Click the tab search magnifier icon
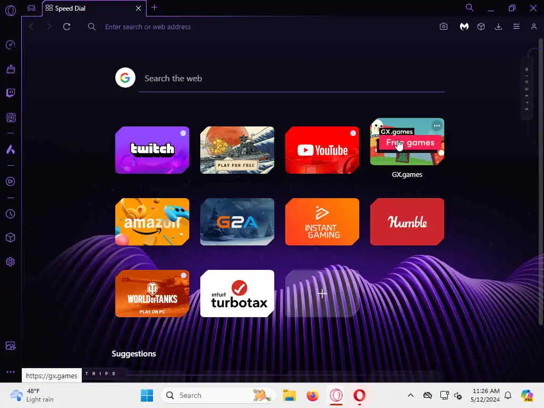Screen dimensions: 544x408 click(470, 7)
